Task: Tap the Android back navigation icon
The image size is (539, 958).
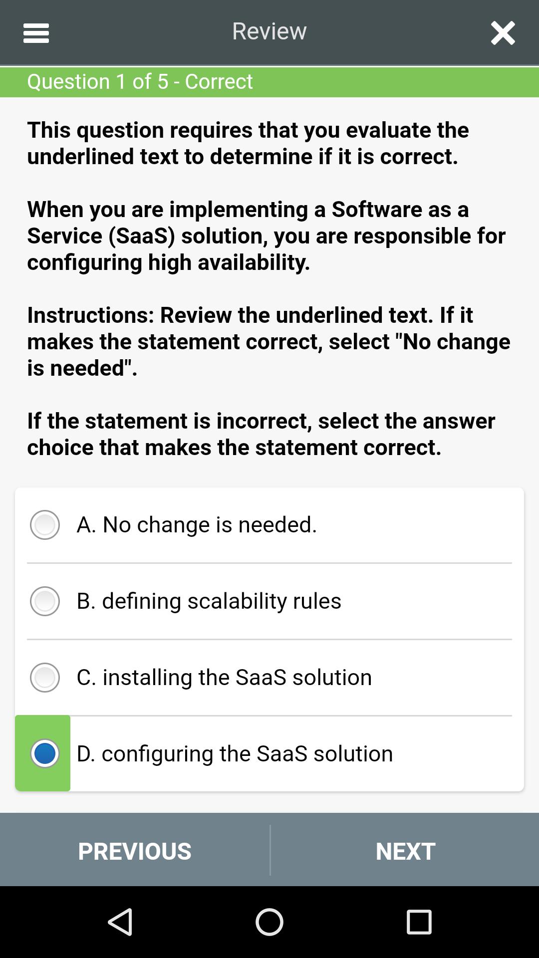Action: (120, 922)
